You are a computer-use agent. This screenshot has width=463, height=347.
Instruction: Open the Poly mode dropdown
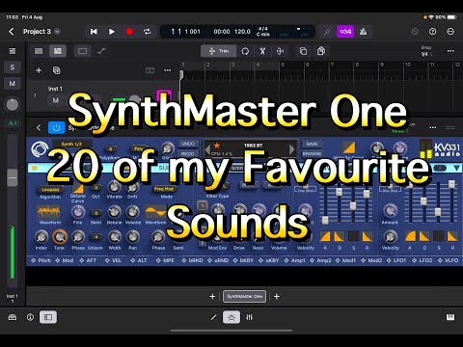pyautogui.click(x=138, y=148)
